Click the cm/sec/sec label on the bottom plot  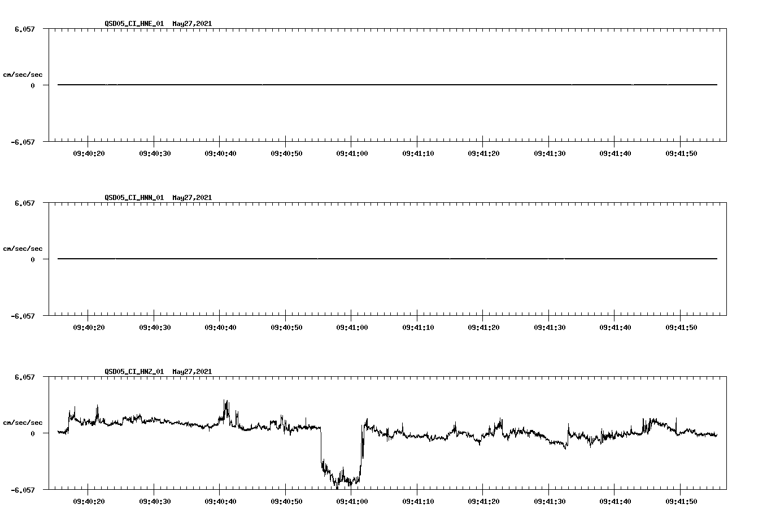(x=23, y=421)
